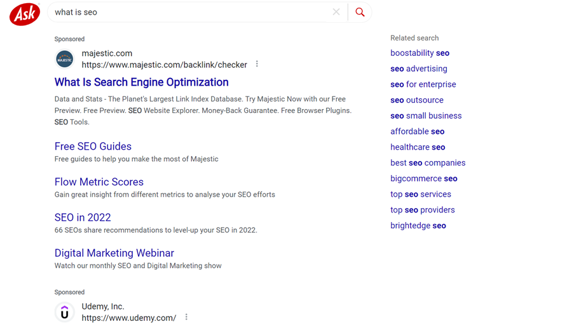
Task: Select related search 'healthcare seo'
Action: pyautogui.click(x=418, y=148)
